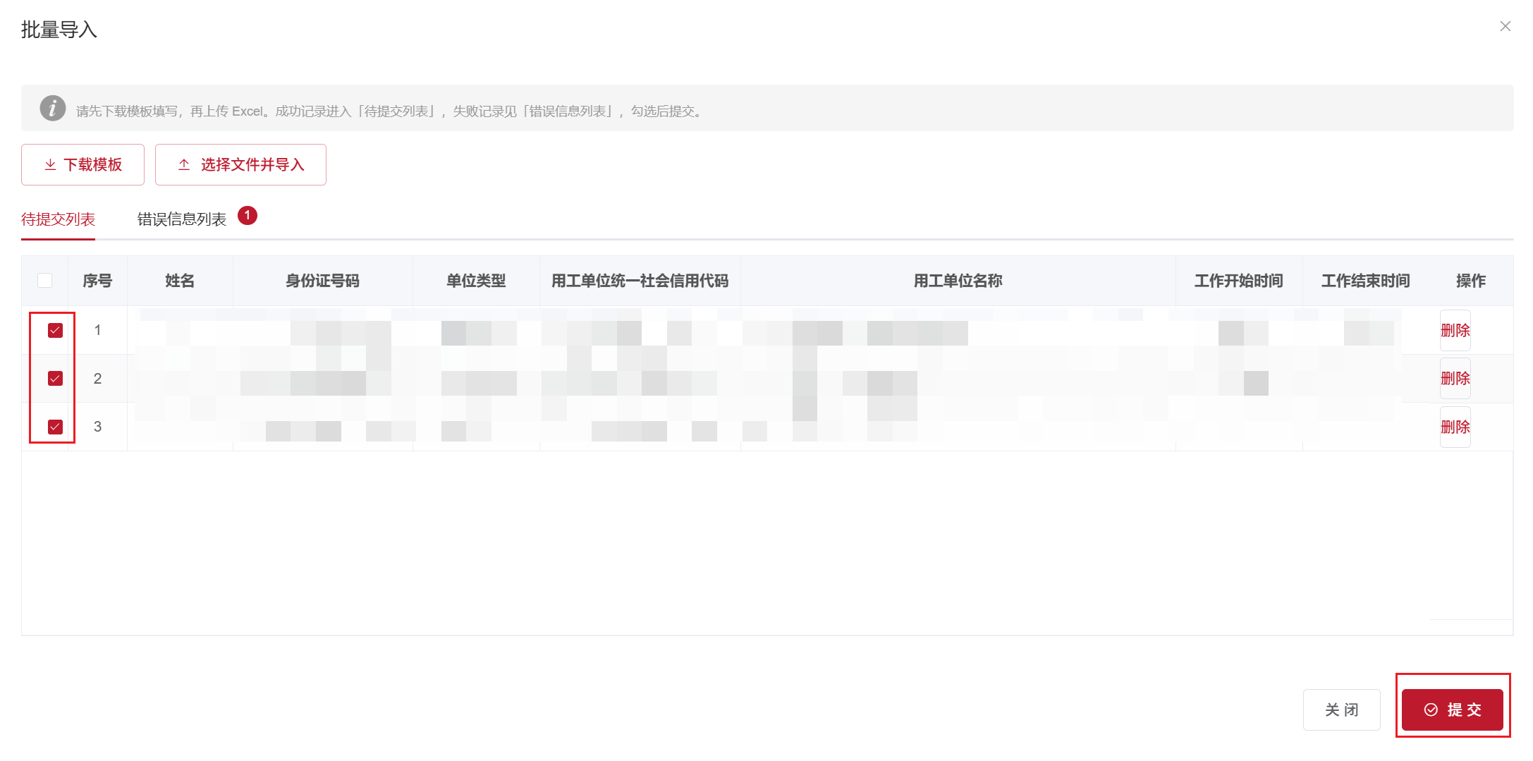
Task: Click sequence number 2 cell
Action: (x=97, y=379)
